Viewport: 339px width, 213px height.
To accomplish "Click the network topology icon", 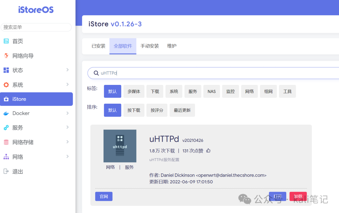I will 6,157.
